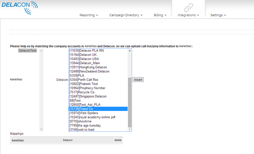254x154 pixels.
Task: Click the insert button
Action: [x=138, y=80]
